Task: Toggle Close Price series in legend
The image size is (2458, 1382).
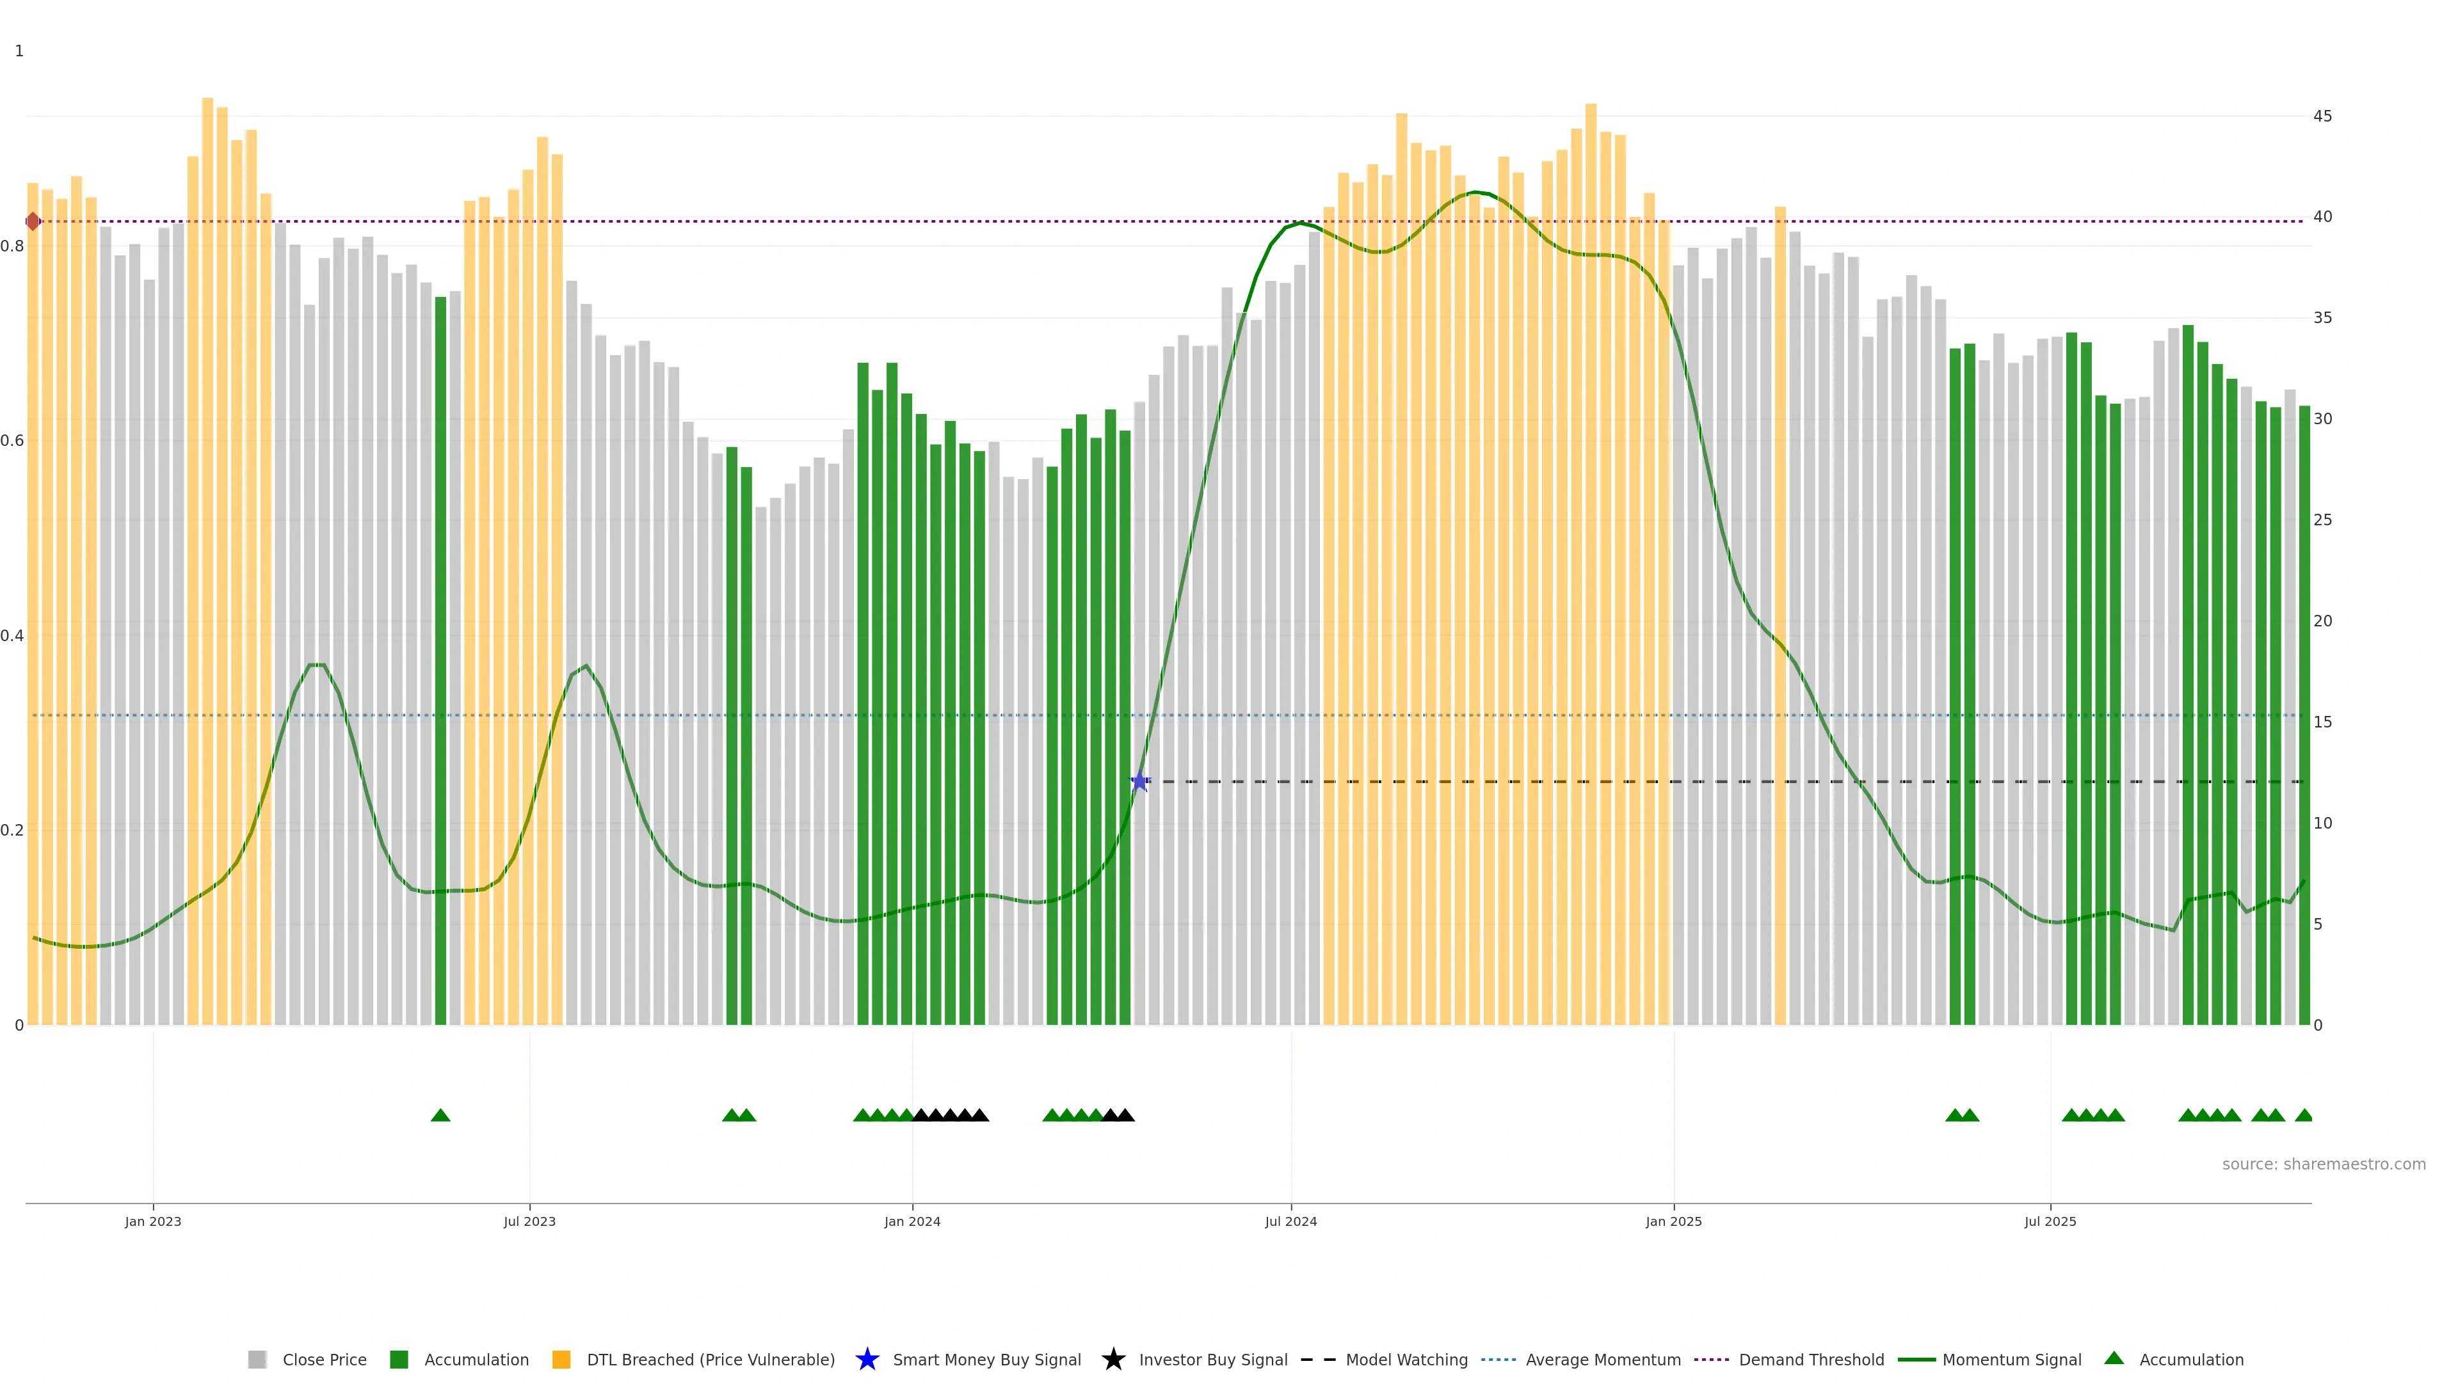Action: [323, 1359]
